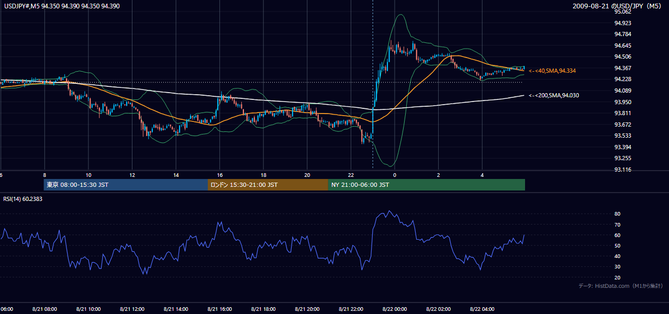Click RSI axis level 60
Image resolution: width=669 pixels, height=314 pixels.
(x=617, y=235)
